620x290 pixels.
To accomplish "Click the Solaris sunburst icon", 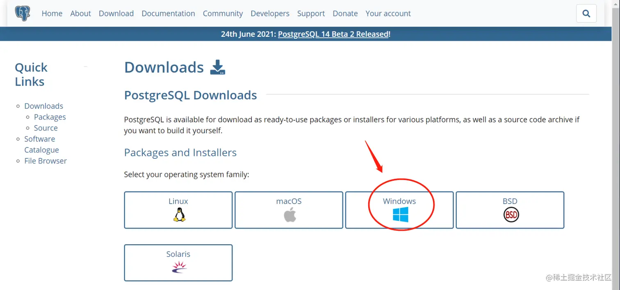I will point(179,268).
